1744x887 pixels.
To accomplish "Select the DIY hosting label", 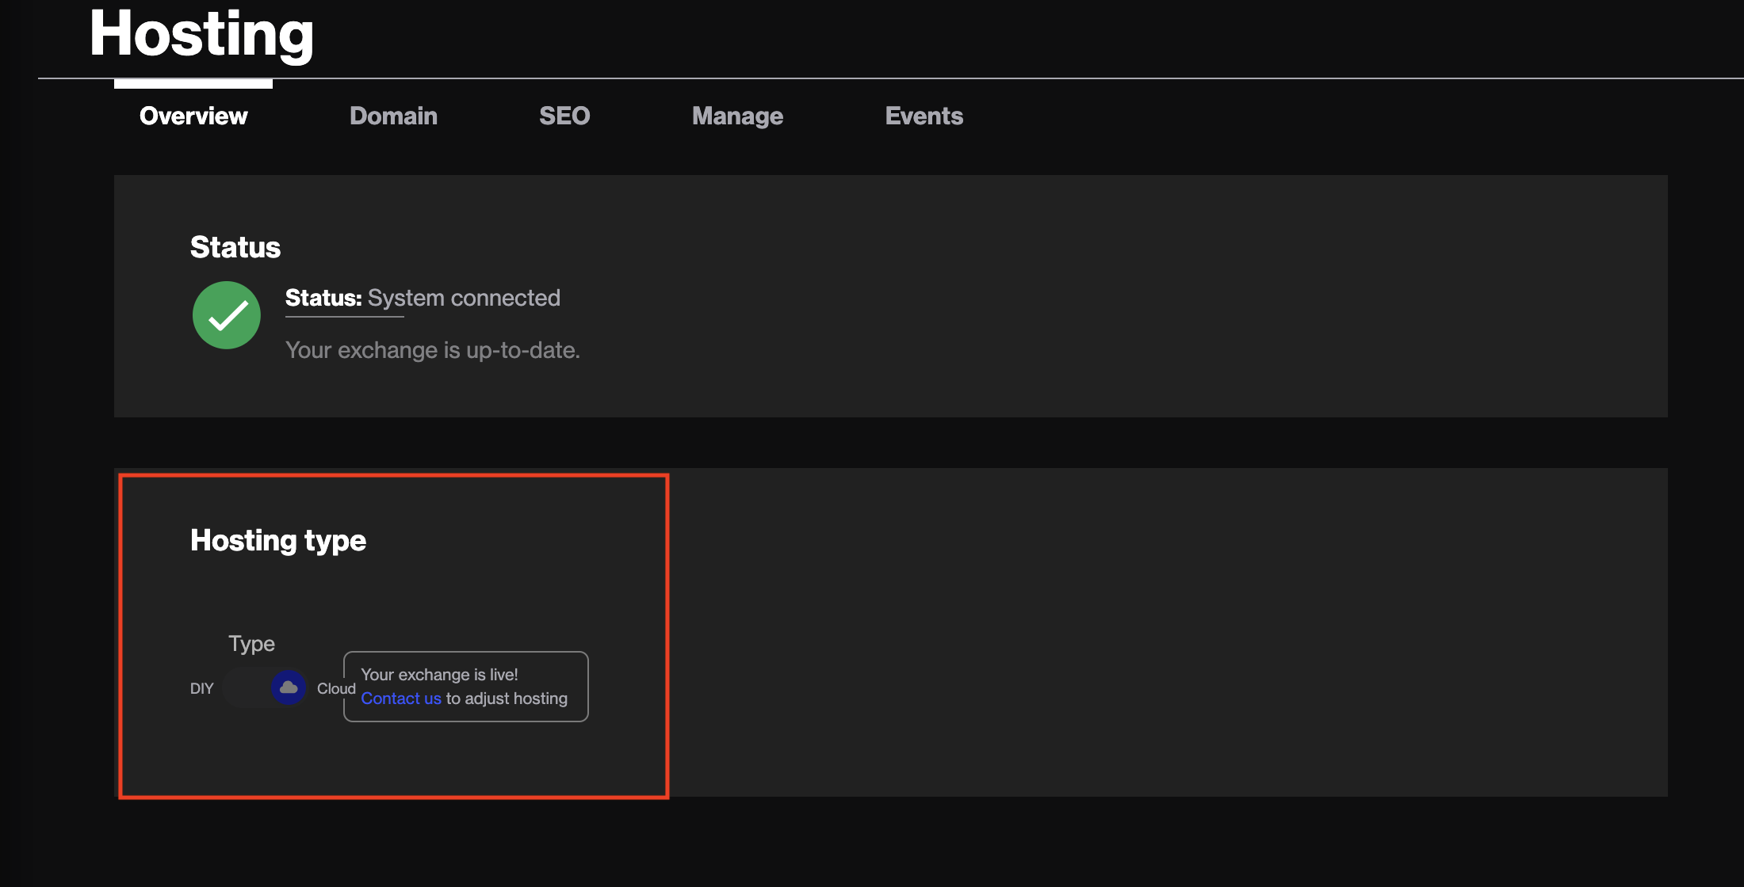I will 201,688.
